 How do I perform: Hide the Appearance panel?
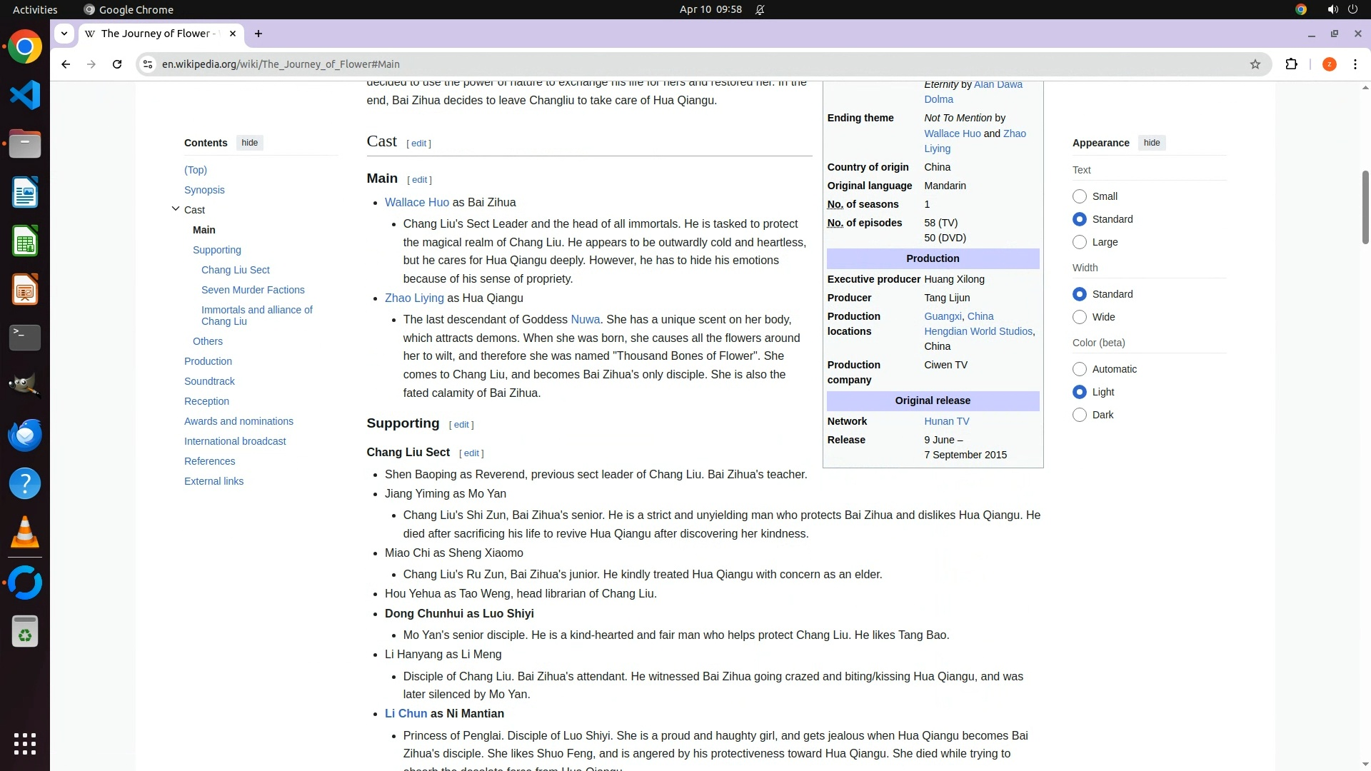tap(1151, 143)
